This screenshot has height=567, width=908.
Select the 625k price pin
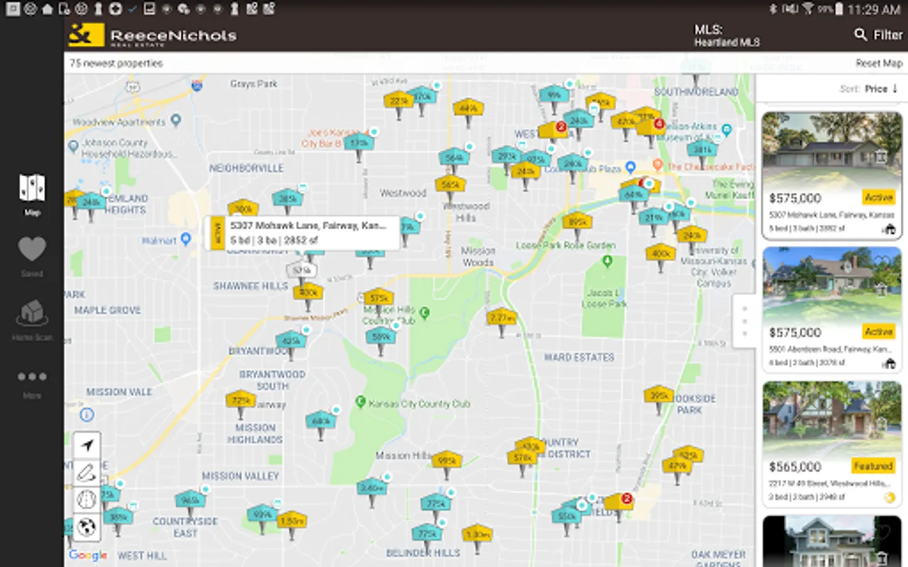click(x=291, y=344)
